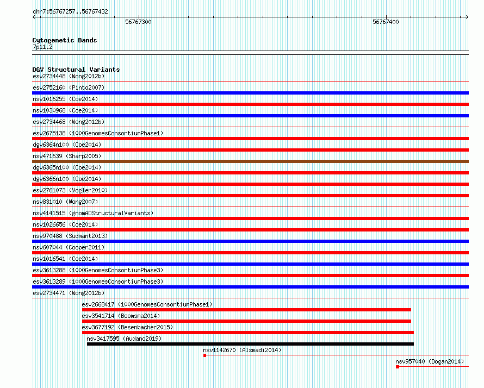Image resolution: width=484 pixels, height=388 pixels.
Task: Open the nsv1016255 (Coe2014) variant label
Action: click(65, 99)
